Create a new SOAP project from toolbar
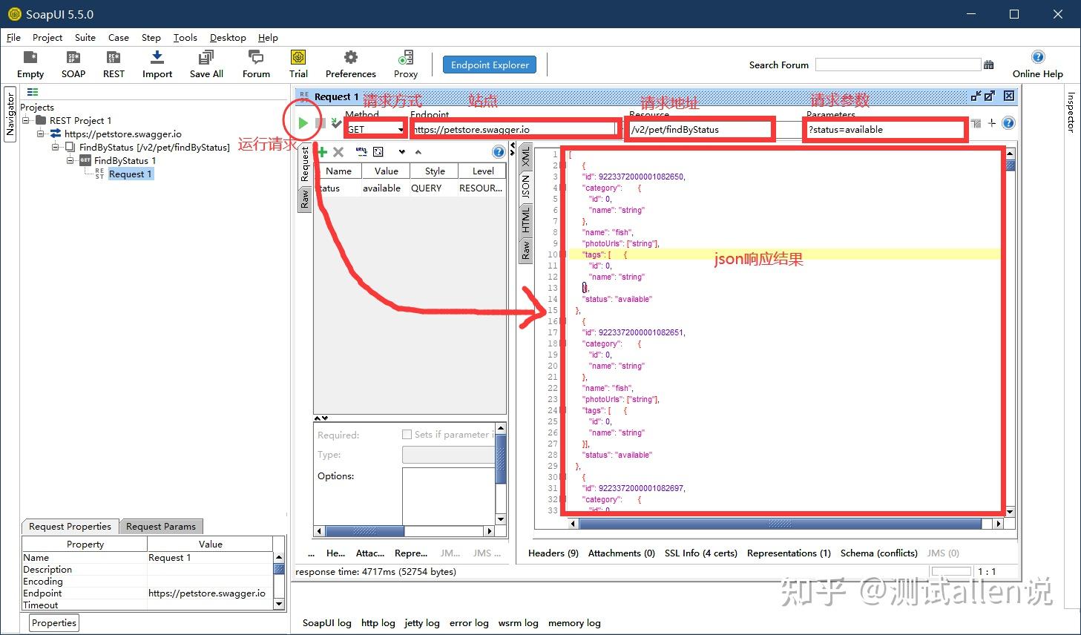This screenshot has width=1081, height=635. [73, 65]
